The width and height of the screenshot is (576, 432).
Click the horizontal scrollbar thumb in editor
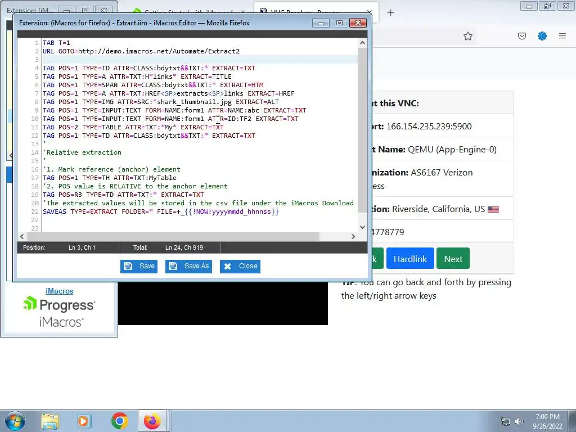[x=173, y=236]
